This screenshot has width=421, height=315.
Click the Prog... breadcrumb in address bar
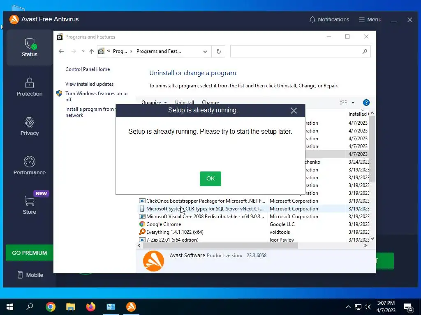tap(120, 51)
